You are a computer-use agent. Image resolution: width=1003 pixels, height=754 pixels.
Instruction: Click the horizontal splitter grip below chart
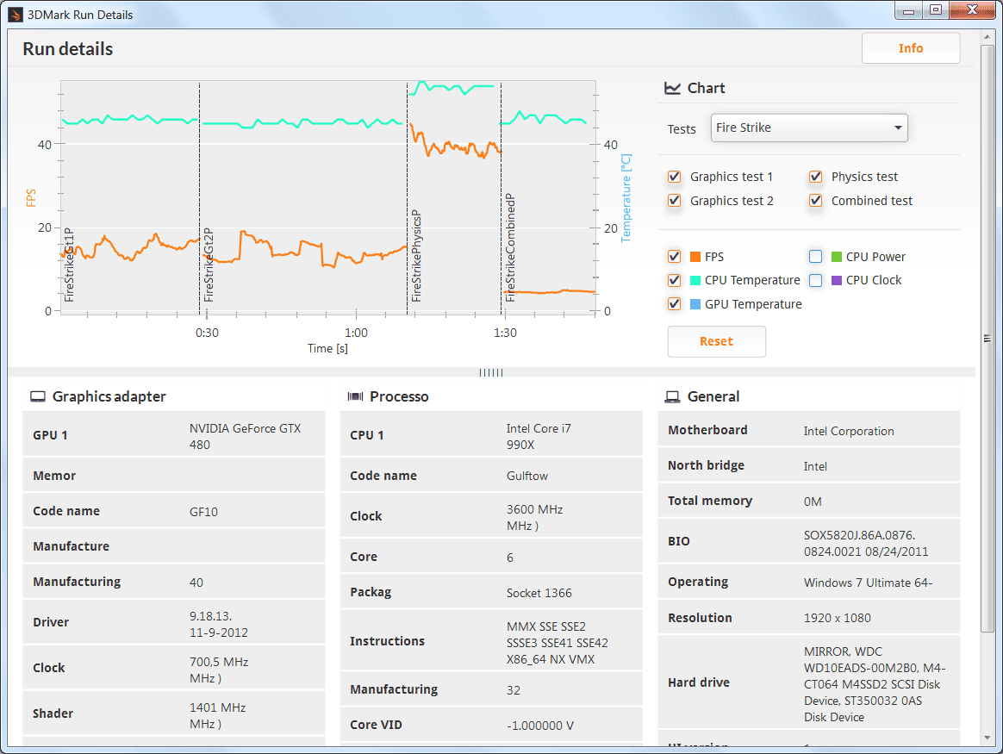point(491,373)
